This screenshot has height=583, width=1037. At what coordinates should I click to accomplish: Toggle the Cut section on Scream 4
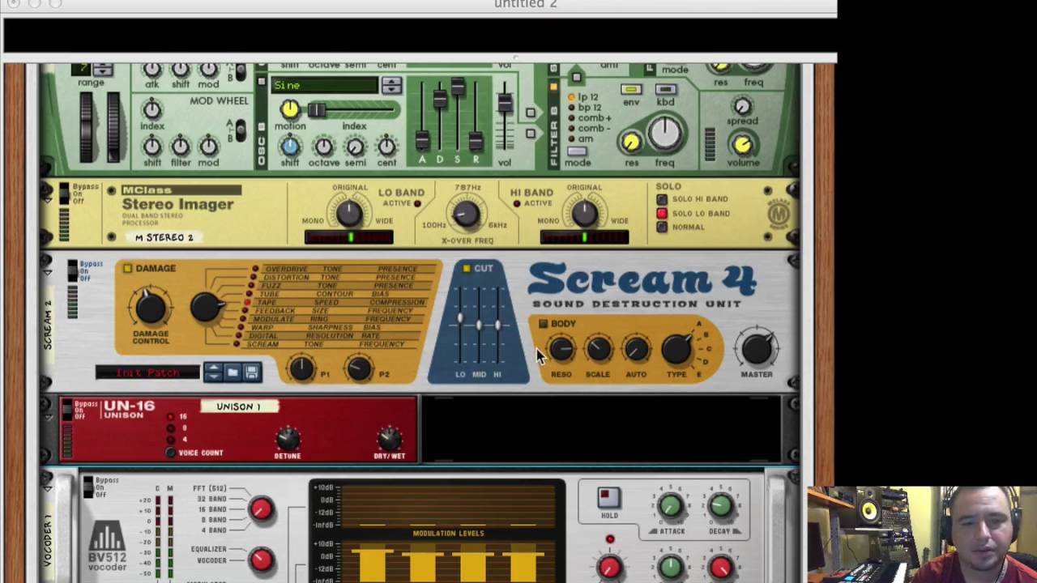(466, 268)
